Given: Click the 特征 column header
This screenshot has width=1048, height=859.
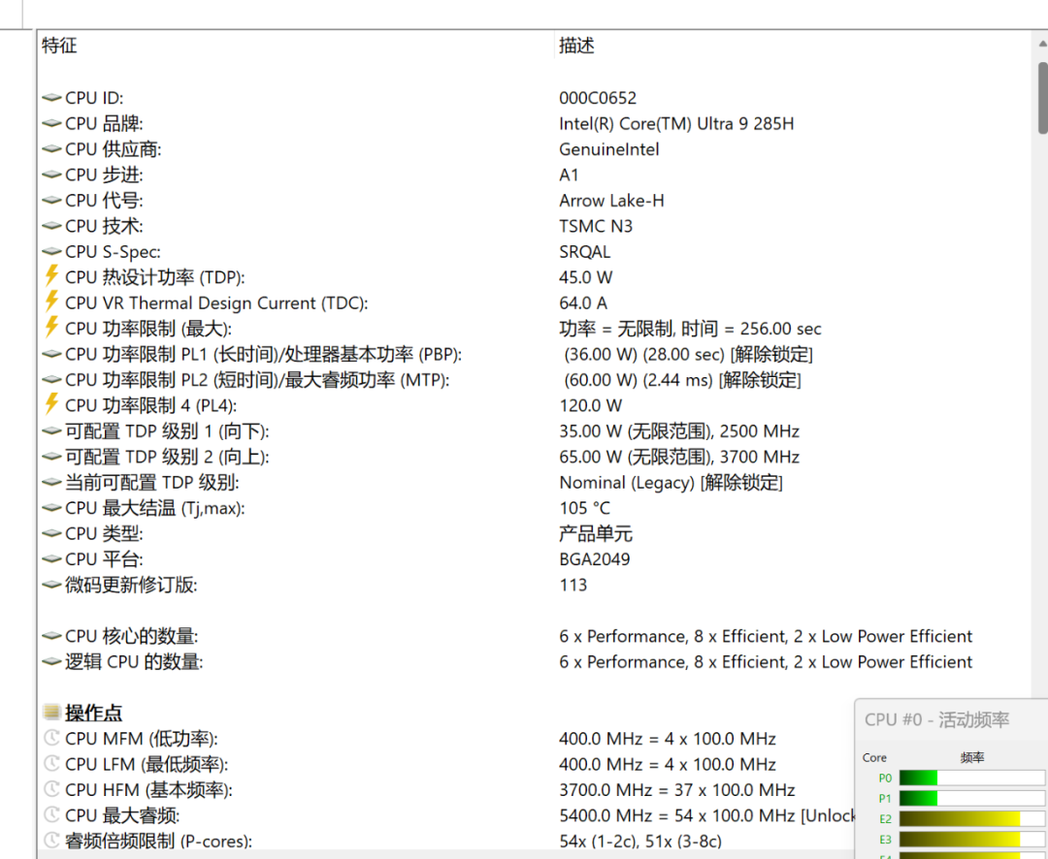Looking at the screenshot, I should (59, 46).
